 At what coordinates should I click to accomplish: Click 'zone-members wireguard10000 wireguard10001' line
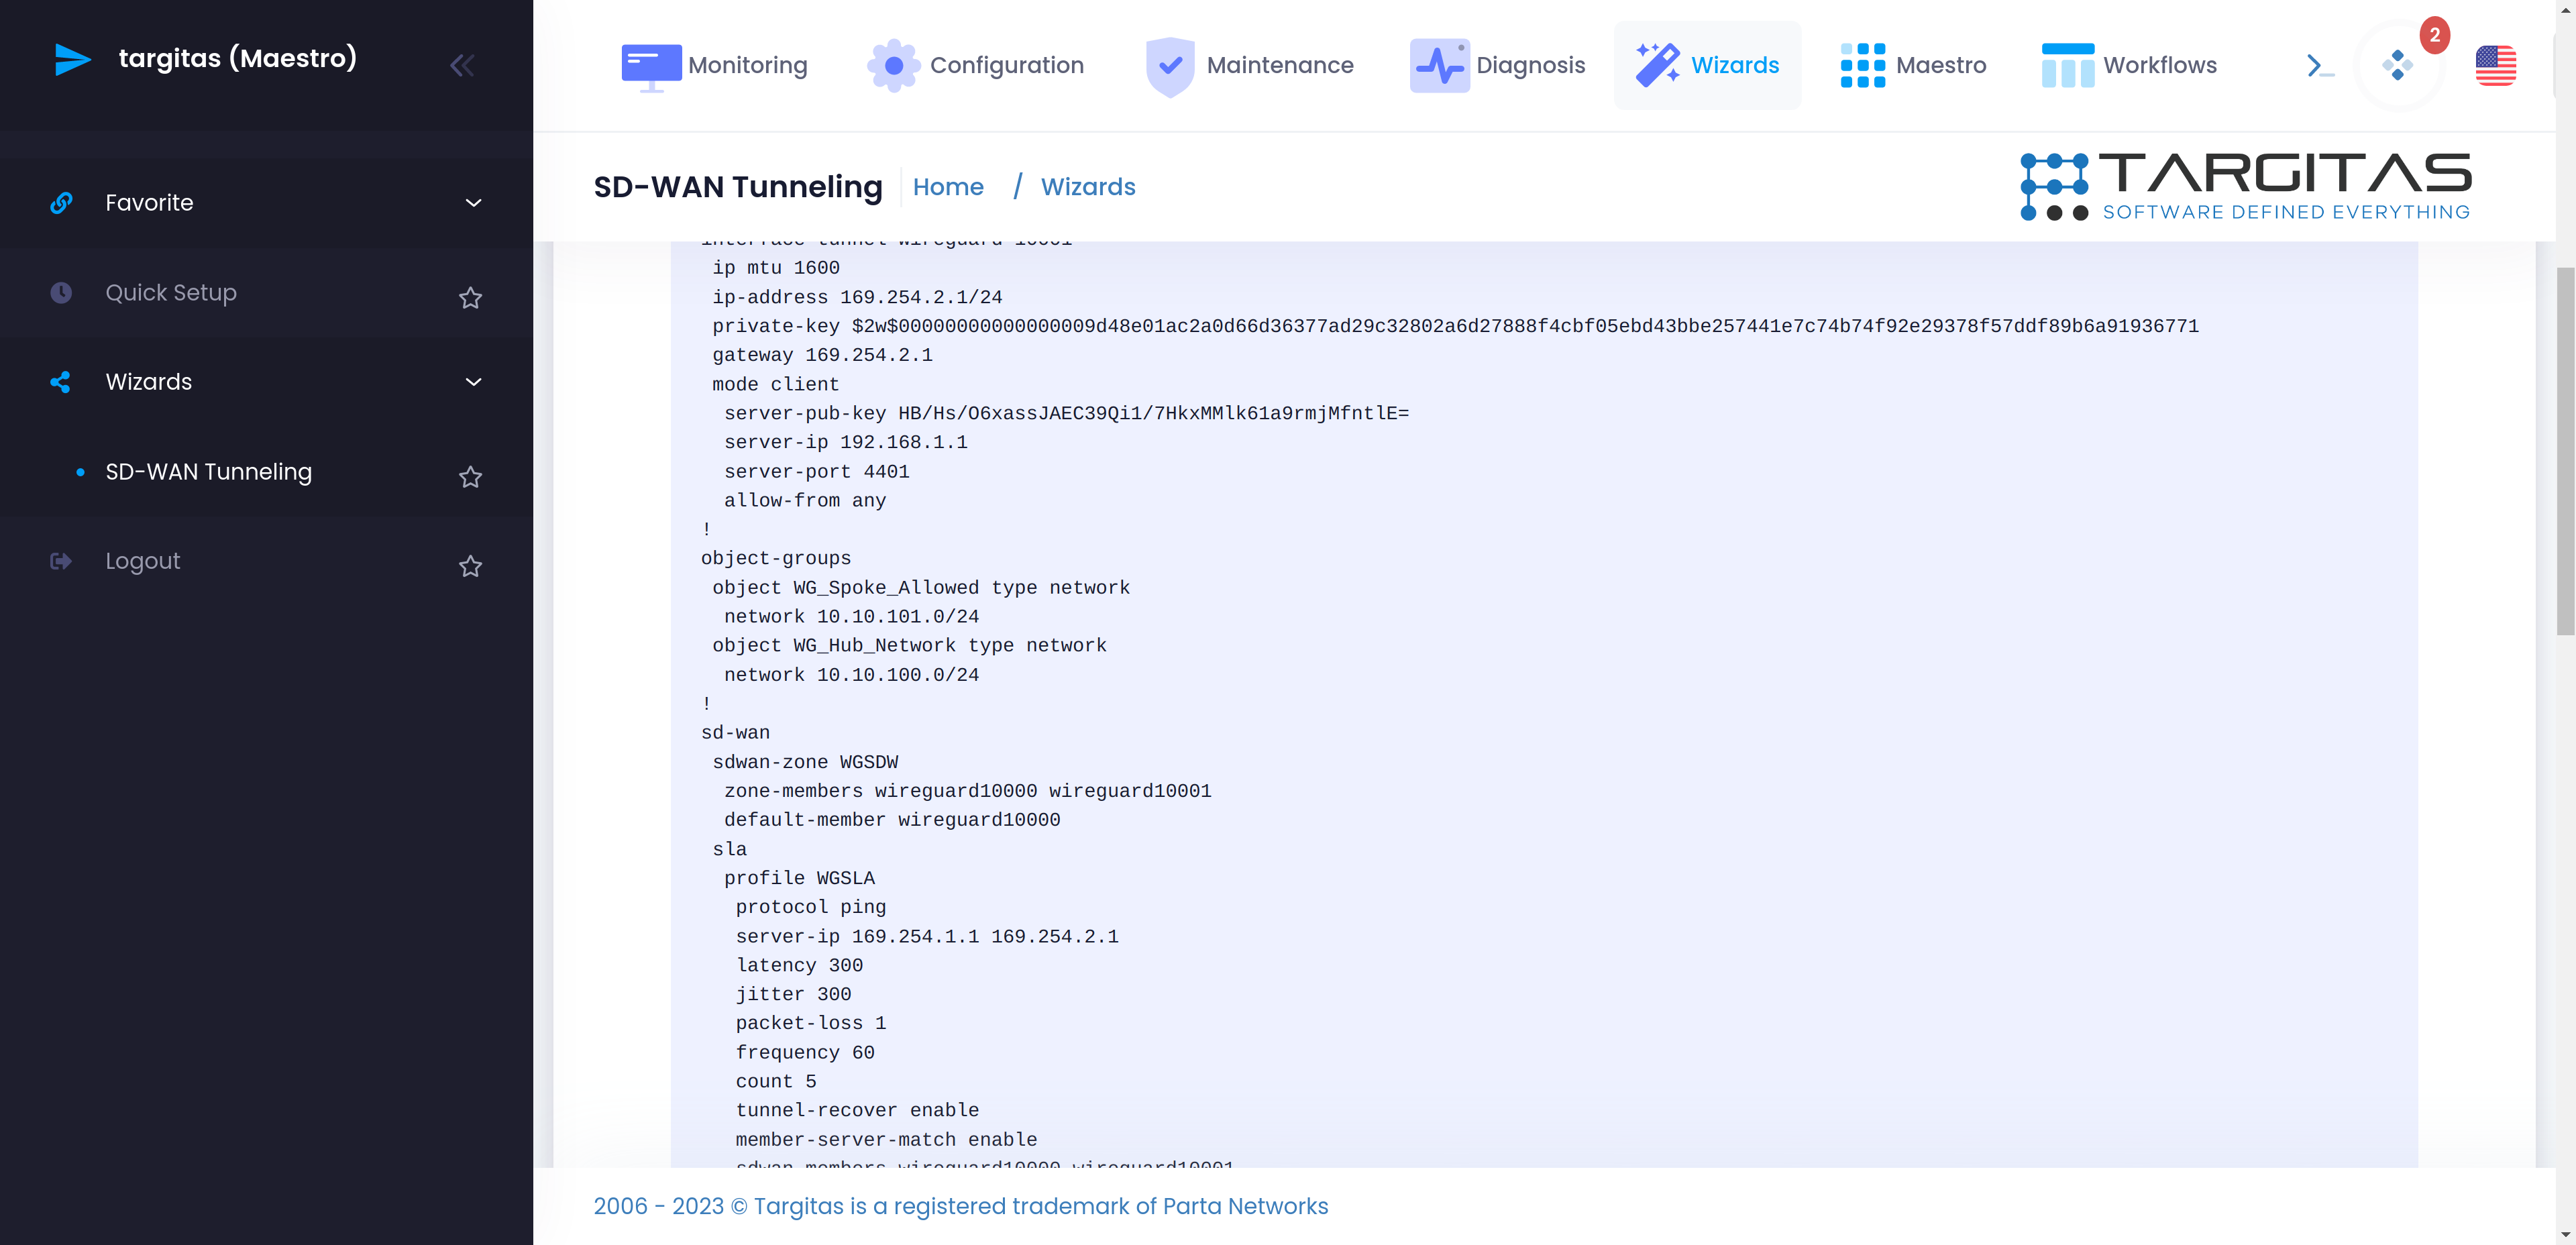(x=968, y=791)
